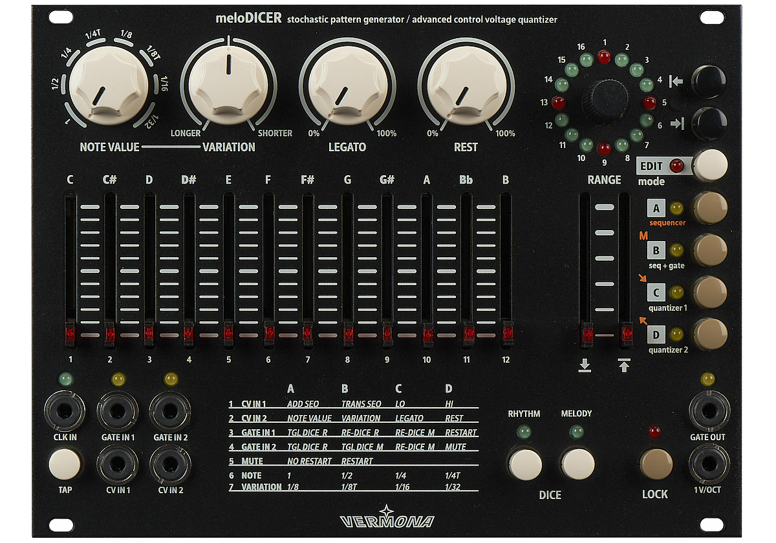Click the red step 9 LED in the ring

tap(605, 147)
